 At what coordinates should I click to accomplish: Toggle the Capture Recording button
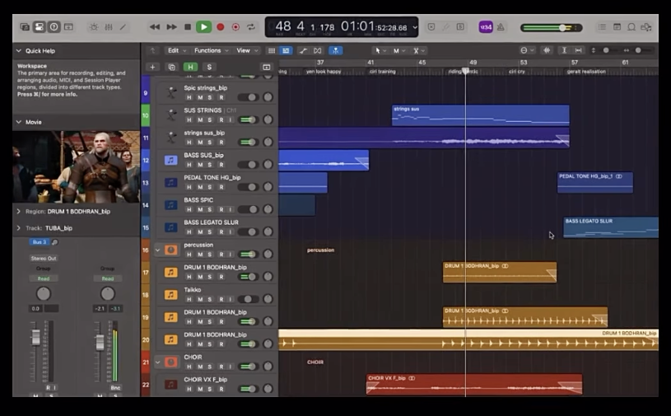(235, 27)
